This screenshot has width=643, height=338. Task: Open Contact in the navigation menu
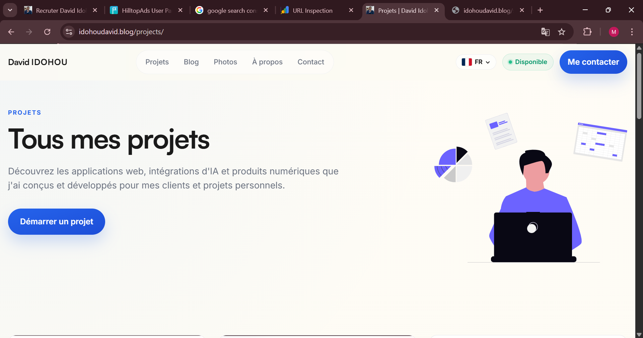pyautogui.click(x=311, y=62)
